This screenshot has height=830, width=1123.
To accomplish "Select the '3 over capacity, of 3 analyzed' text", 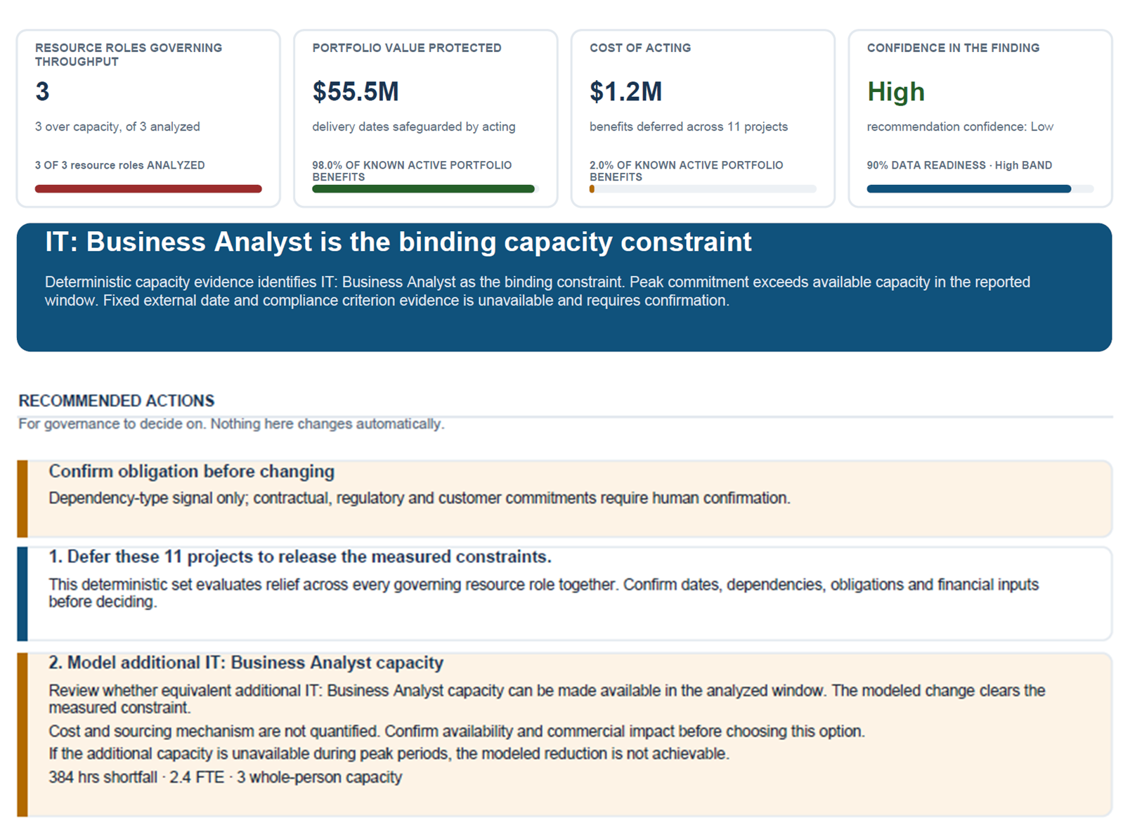I will pyautogui.click(x=117, y=127).
